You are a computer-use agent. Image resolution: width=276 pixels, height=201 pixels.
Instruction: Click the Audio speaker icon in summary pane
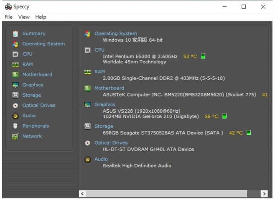(87, 159)
